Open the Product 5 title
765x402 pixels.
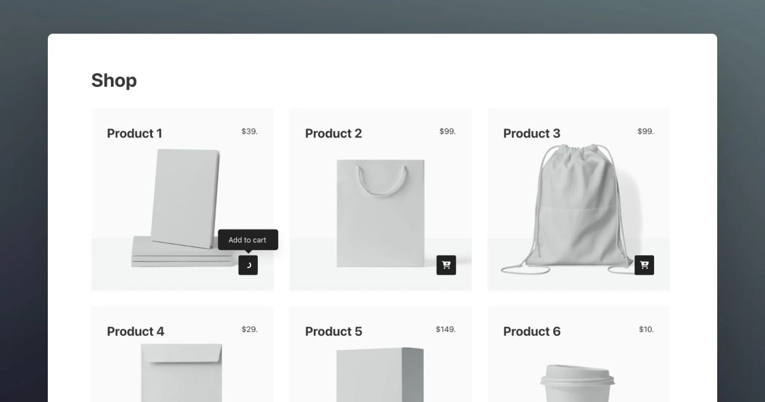click(333, 331)
